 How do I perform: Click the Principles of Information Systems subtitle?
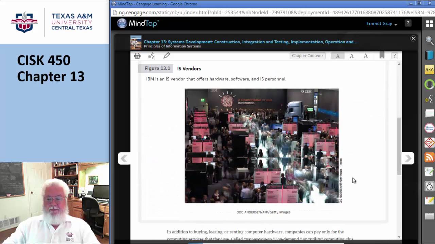tap(172, 46)
